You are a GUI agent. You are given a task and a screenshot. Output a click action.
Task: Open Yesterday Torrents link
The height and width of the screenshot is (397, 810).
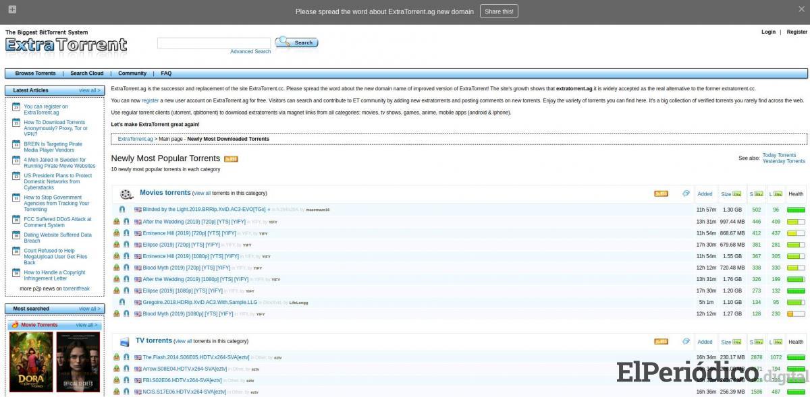click(x=784, y=162)
